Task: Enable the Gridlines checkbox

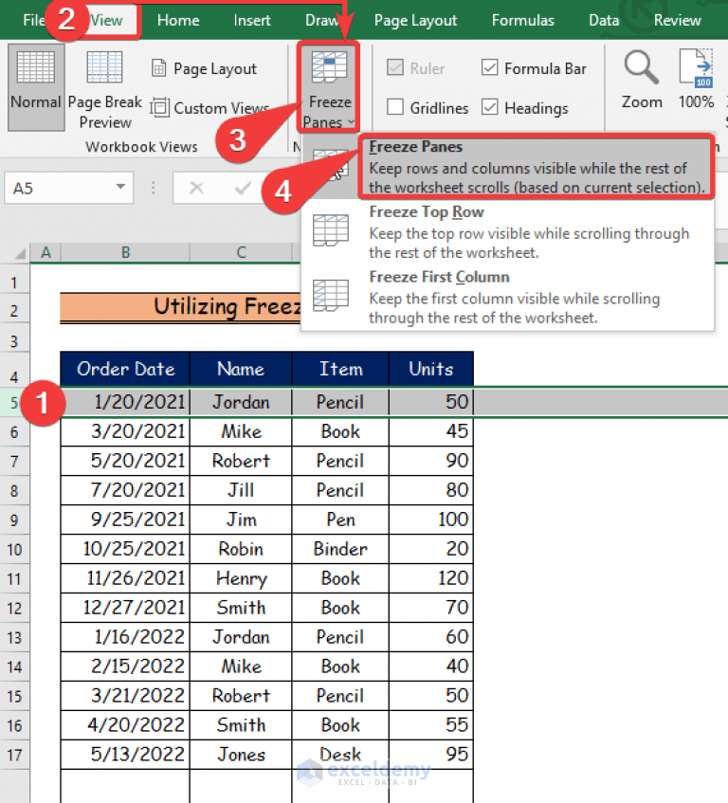Action: 395,107
